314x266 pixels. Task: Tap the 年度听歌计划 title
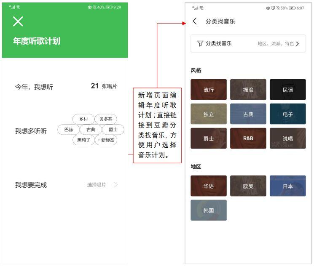(x=37, y=41)
